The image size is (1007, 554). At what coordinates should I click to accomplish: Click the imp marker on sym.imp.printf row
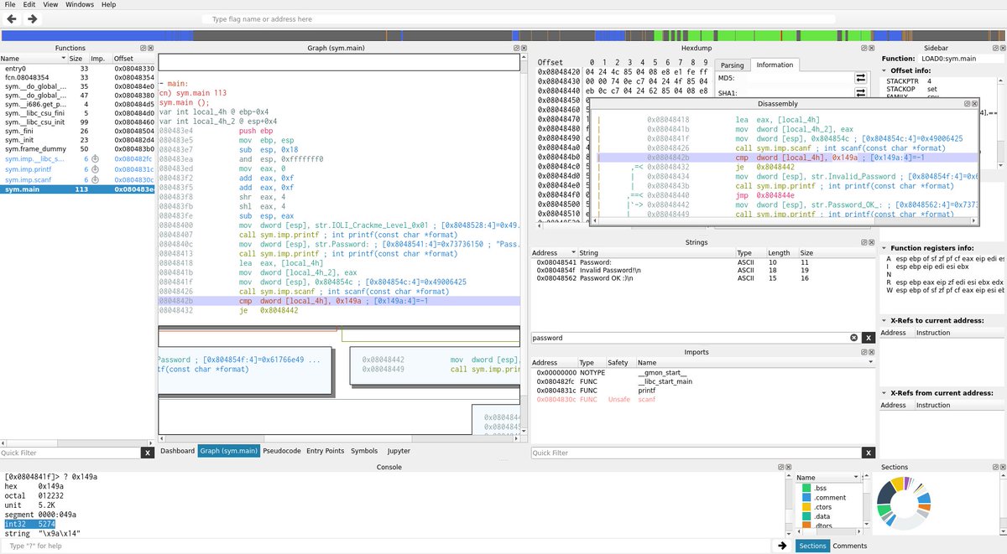click(96, 169)
